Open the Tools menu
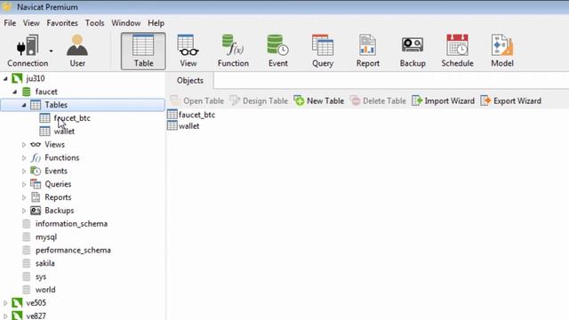 pos(95,23)
